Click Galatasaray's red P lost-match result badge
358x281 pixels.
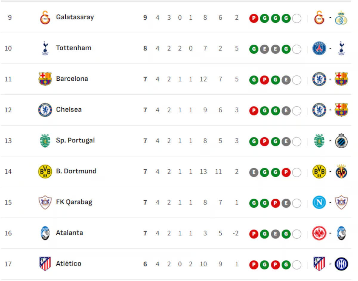254,18
